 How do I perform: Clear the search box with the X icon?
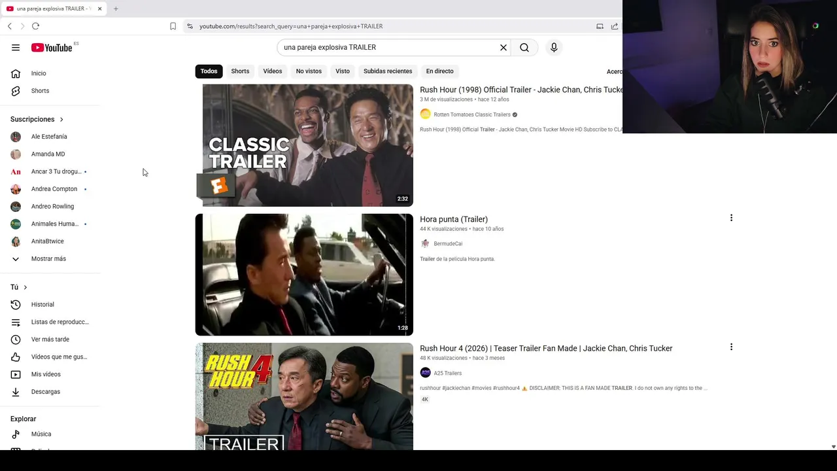click(504, 48)
